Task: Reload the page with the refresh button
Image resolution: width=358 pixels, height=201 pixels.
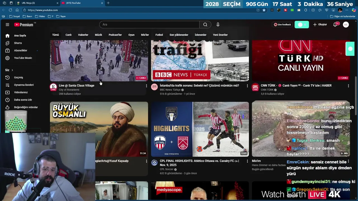Action: pos(10,10)
